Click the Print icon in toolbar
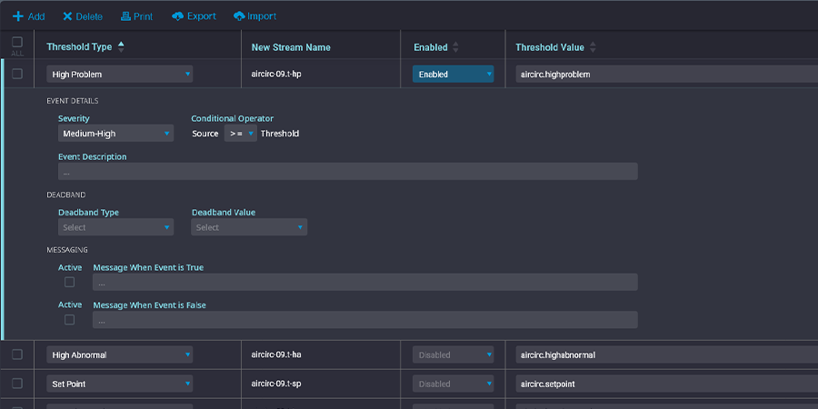The image size is (818, 409). click(125, 16)
